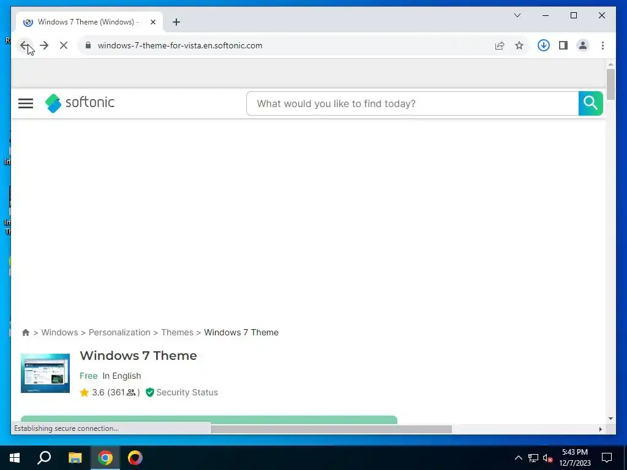Click the Windows 7 Theme breadcrumb text
This screenshot has width=627, height=470.
point(241,332)
